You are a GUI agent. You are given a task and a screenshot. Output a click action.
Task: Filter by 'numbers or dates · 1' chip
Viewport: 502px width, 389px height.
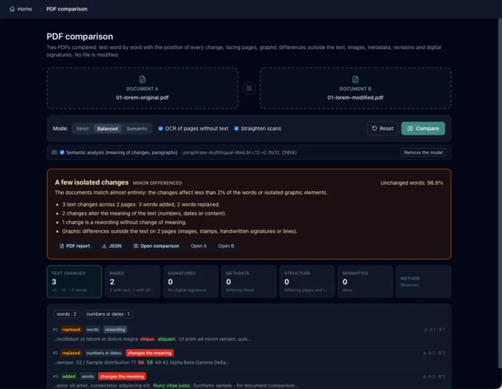pyautogui.click(x=108, y=314)
